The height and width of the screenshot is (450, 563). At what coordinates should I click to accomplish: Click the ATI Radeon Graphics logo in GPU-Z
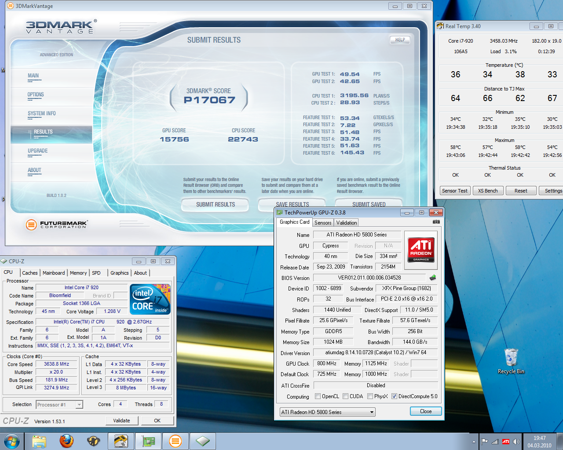pos(421,250)
